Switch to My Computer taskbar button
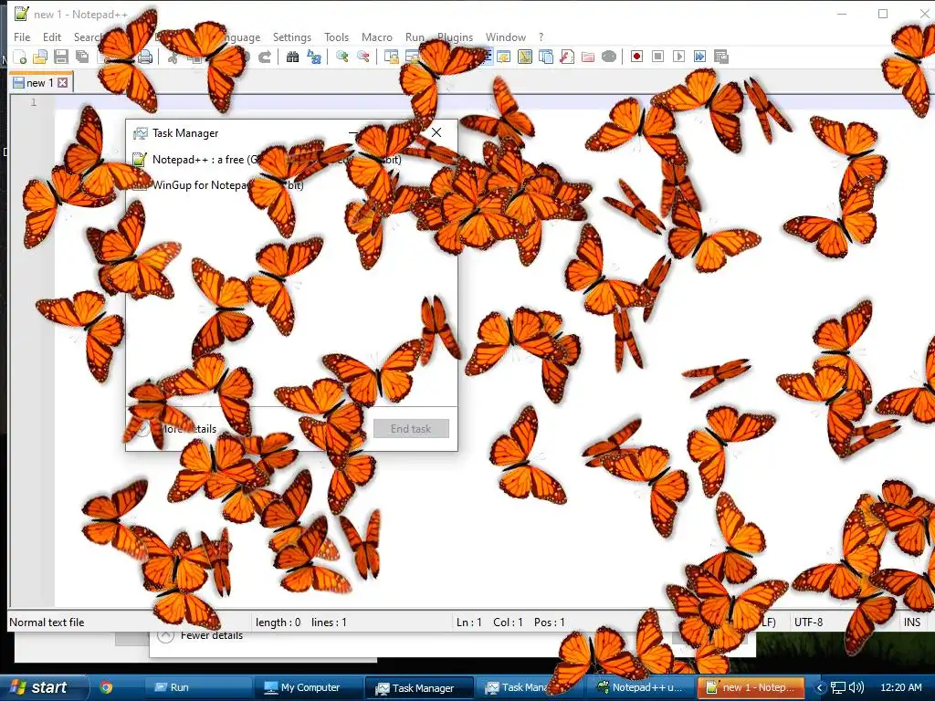This screenshot has width=935, height=701. [308, 687]
